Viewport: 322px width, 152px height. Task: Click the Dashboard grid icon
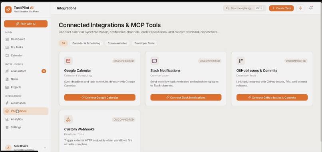(x=7, y=39)
